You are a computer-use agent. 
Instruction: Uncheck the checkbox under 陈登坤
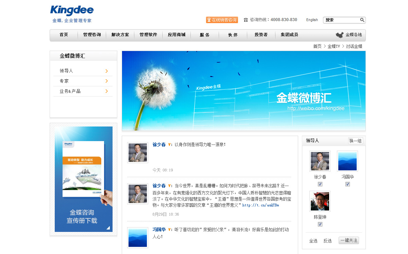pyautogui.click(x=320, y=224)
